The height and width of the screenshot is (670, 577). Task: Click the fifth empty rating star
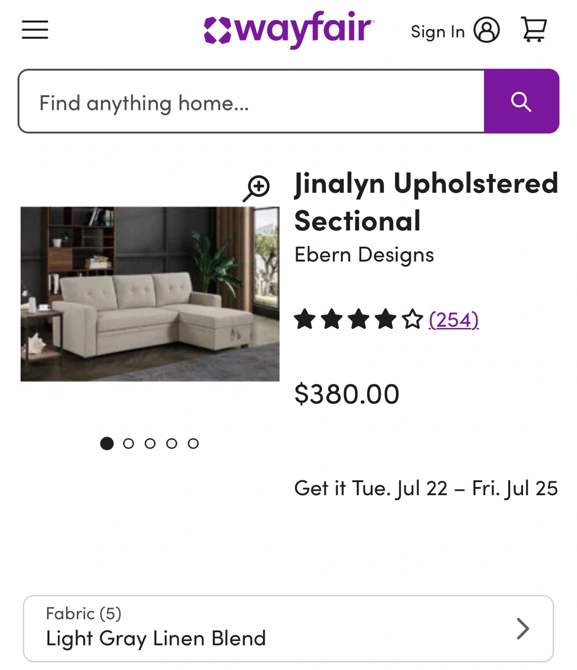click(413, 320)
